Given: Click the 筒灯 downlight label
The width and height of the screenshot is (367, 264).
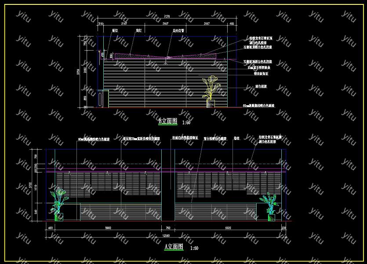Looking at the screenshot, I should click(138, 30).
